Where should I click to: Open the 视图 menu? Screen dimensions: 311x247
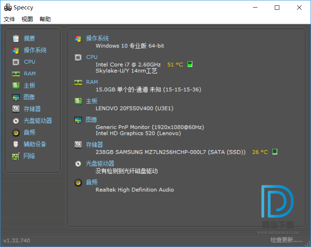coord(27,19)
